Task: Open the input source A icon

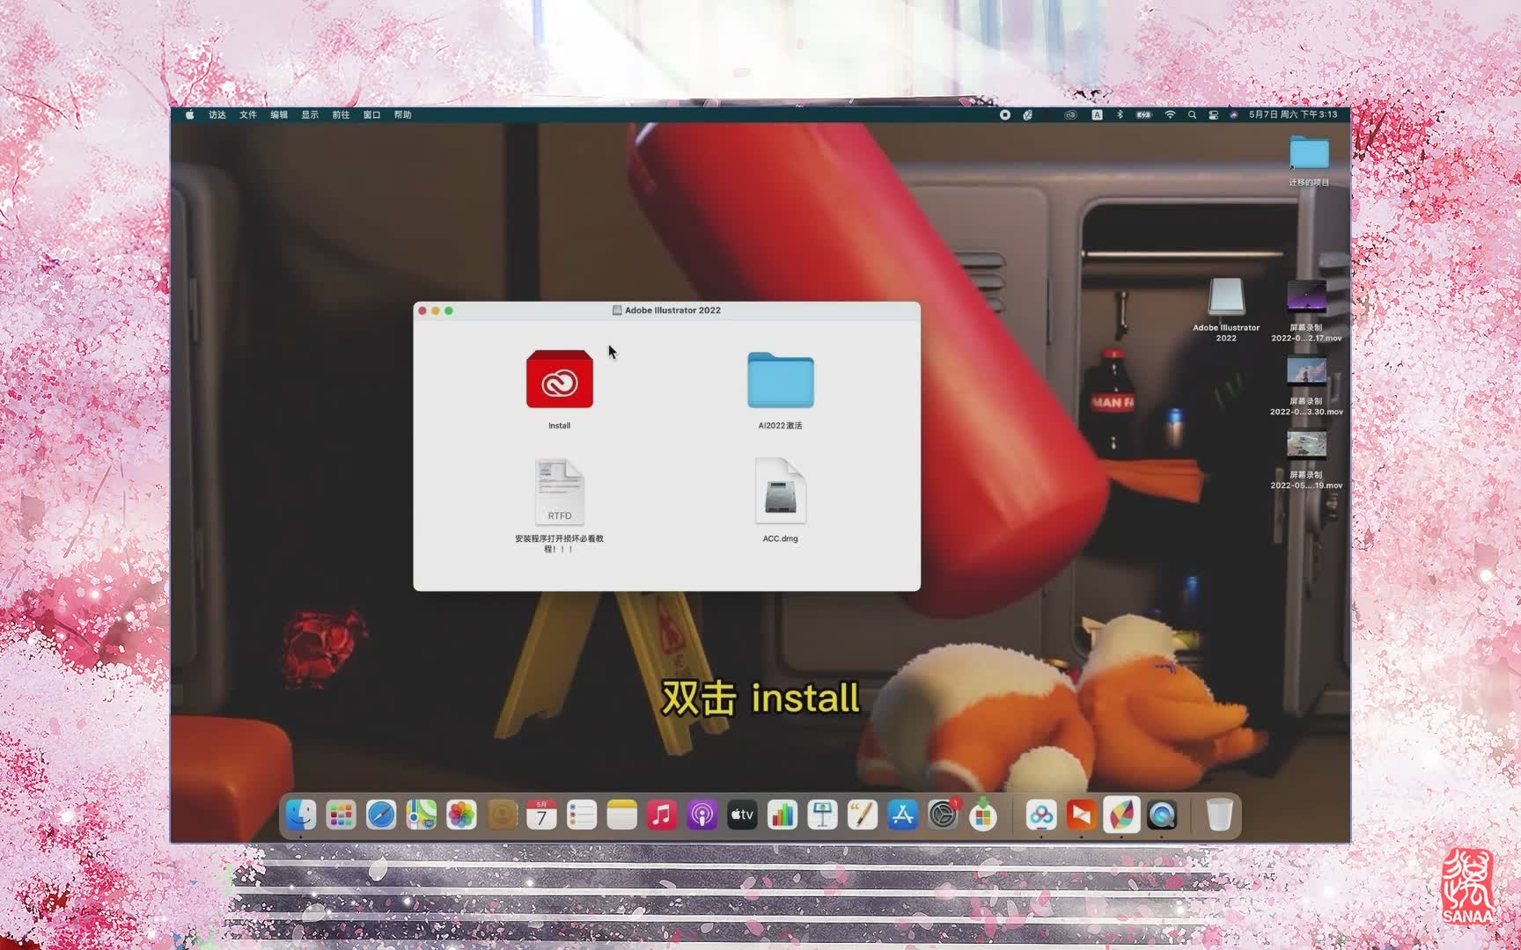Action: tap(1097, 115)
